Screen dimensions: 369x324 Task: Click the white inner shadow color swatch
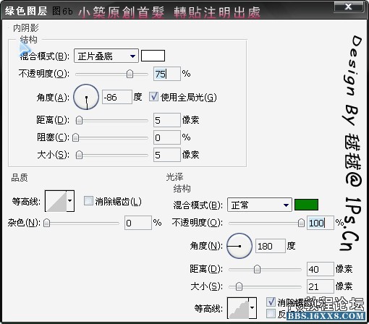click(x=153, y=56)
